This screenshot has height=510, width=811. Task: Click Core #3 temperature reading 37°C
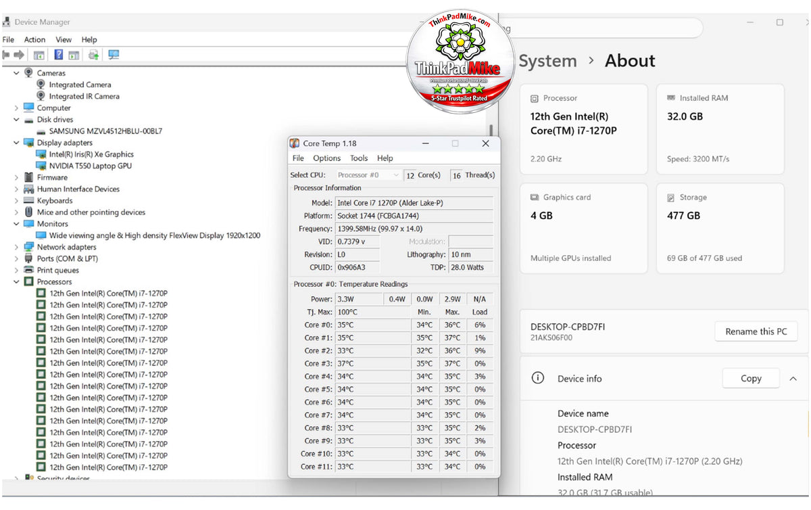(372, 363)
